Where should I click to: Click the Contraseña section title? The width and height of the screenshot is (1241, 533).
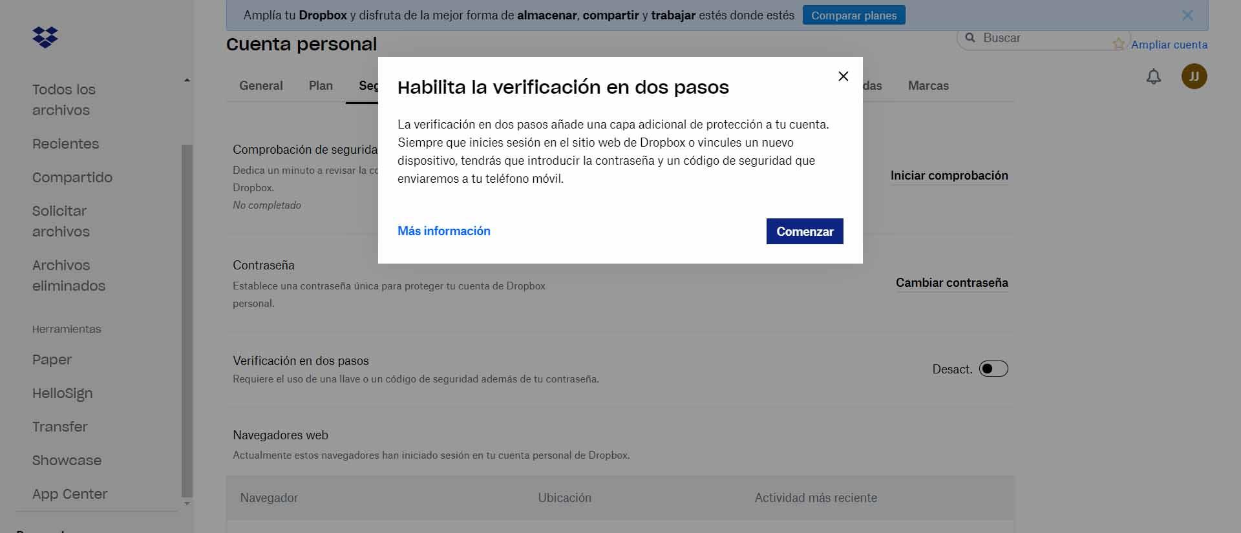pyautogui.click(x=264, y=266)
